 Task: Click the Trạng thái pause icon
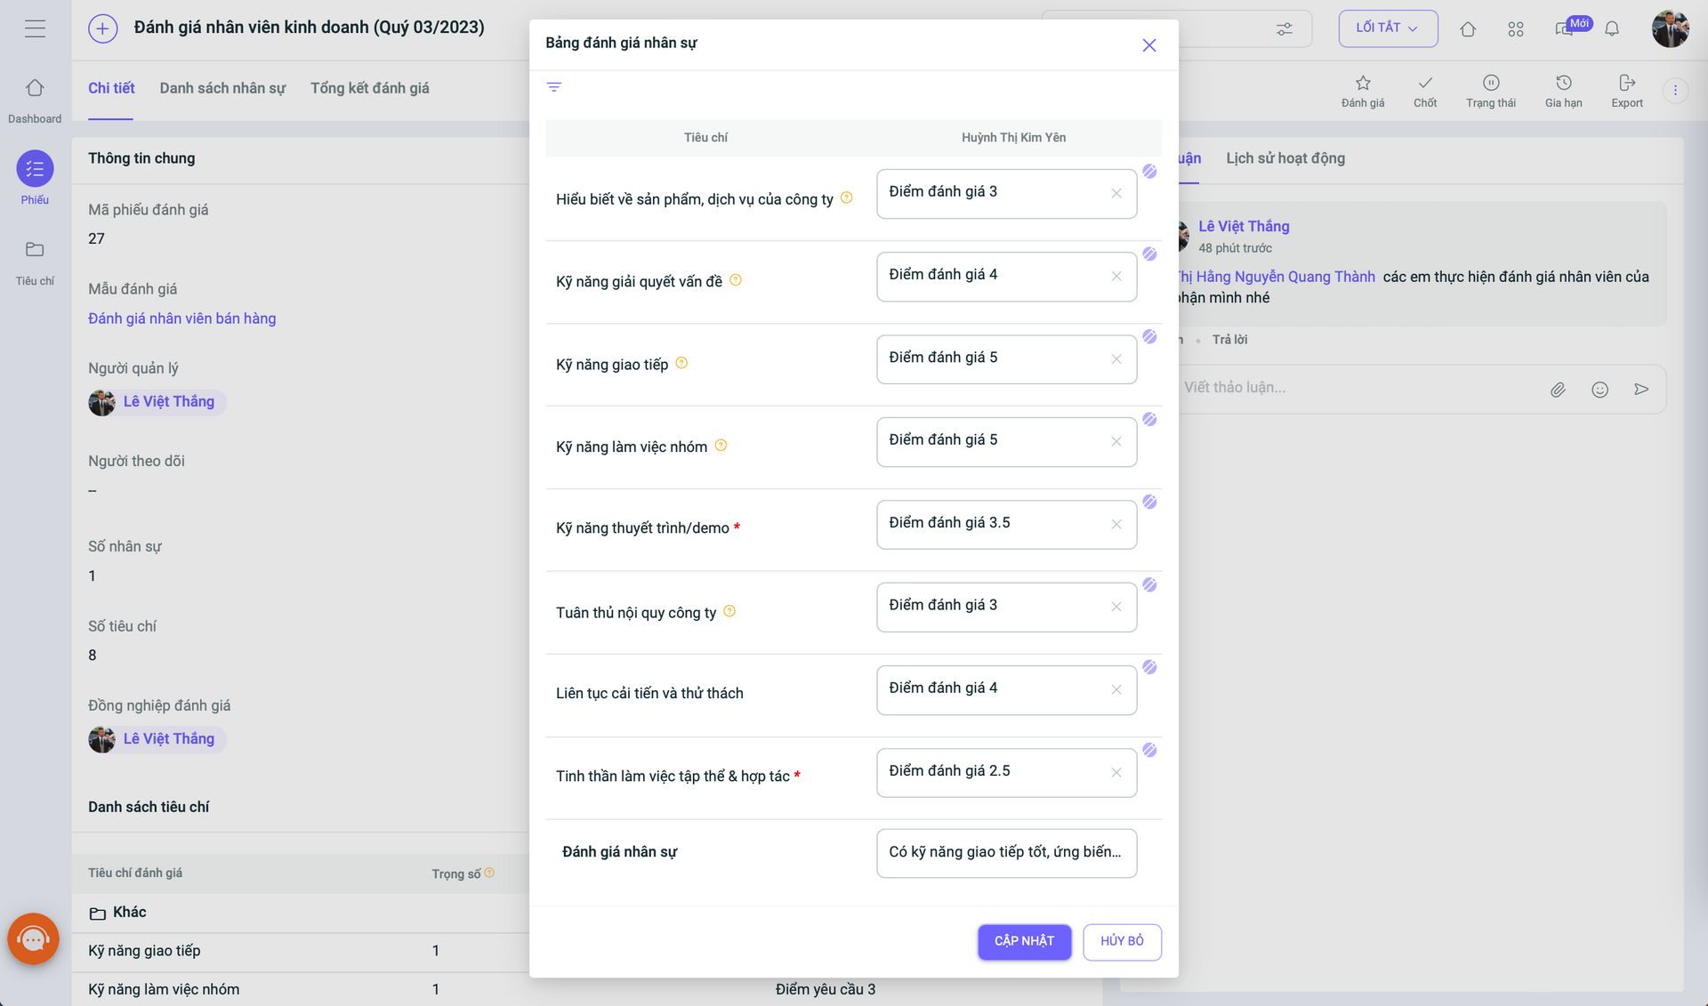tap(1491, 83)
